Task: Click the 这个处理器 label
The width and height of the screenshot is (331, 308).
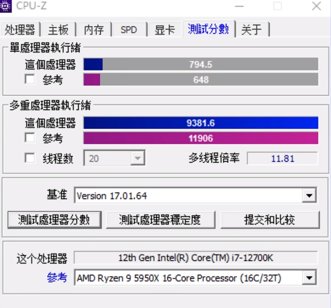Action: pos(42,259)
